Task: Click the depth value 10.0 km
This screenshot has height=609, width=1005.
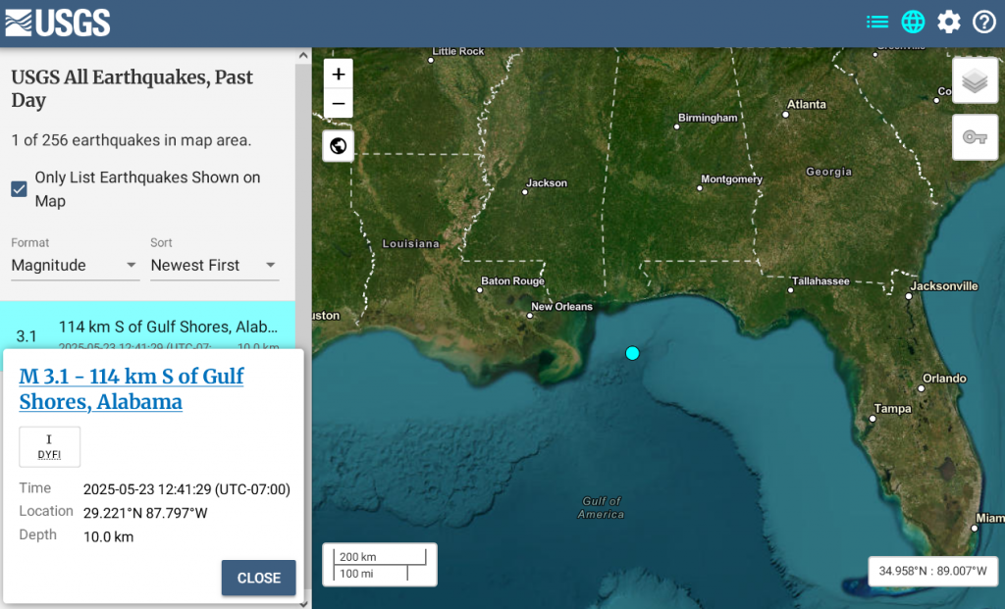Action: pos(108,536)
